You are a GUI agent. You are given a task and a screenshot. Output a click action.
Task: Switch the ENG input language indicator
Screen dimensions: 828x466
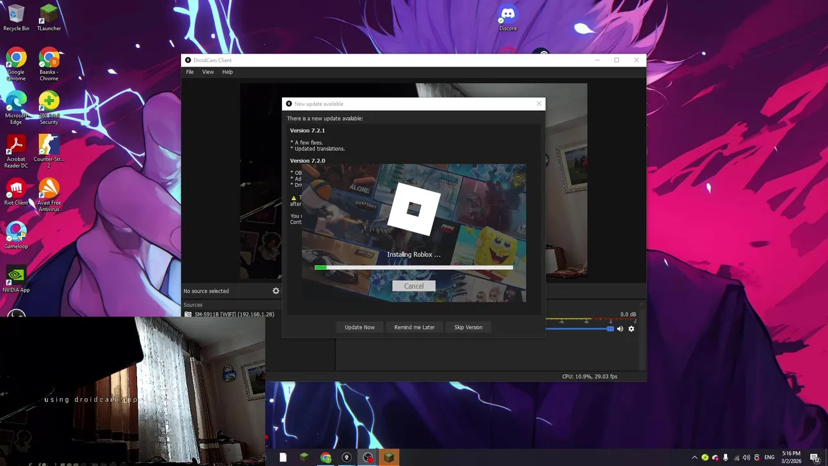coord(770,458)
